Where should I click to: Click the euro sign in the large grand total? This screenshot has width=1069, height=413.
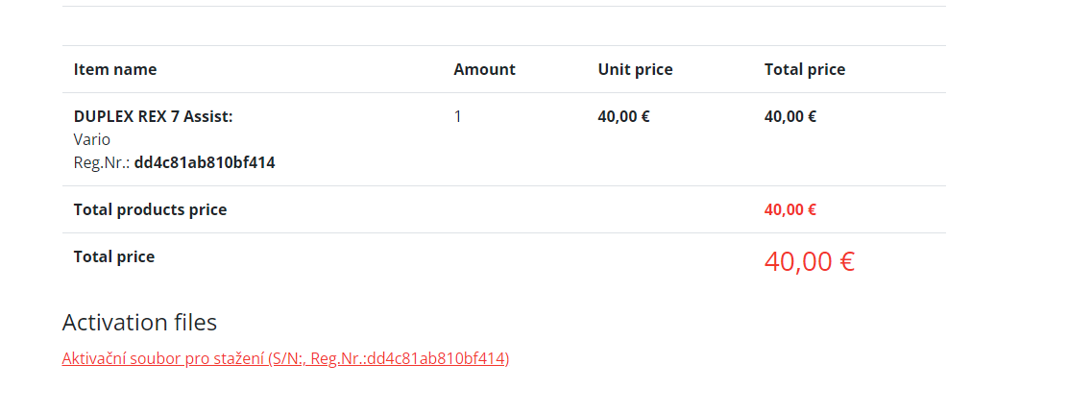(x=847, y=261)
